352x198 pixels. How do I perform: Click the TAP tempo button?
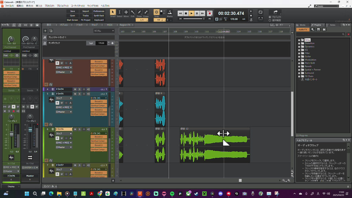91,43
